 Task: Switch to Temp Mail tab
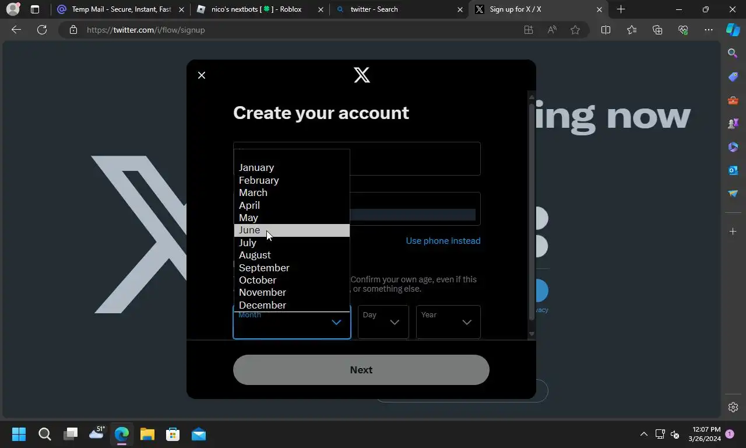point(121,9)
